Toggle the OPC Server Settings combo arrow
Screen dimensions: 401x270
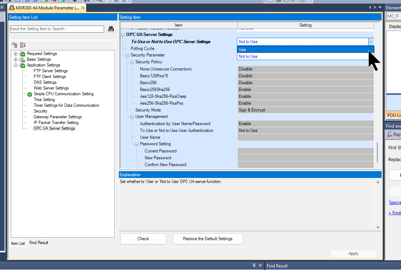coord(371,41)
